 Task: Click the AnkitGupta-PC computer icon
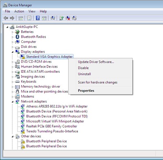point(12,27)
